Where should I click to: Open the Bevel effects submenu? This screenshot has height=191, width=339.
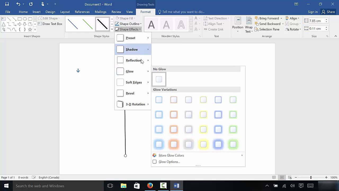pyautogui.click(x=133, y=93)
